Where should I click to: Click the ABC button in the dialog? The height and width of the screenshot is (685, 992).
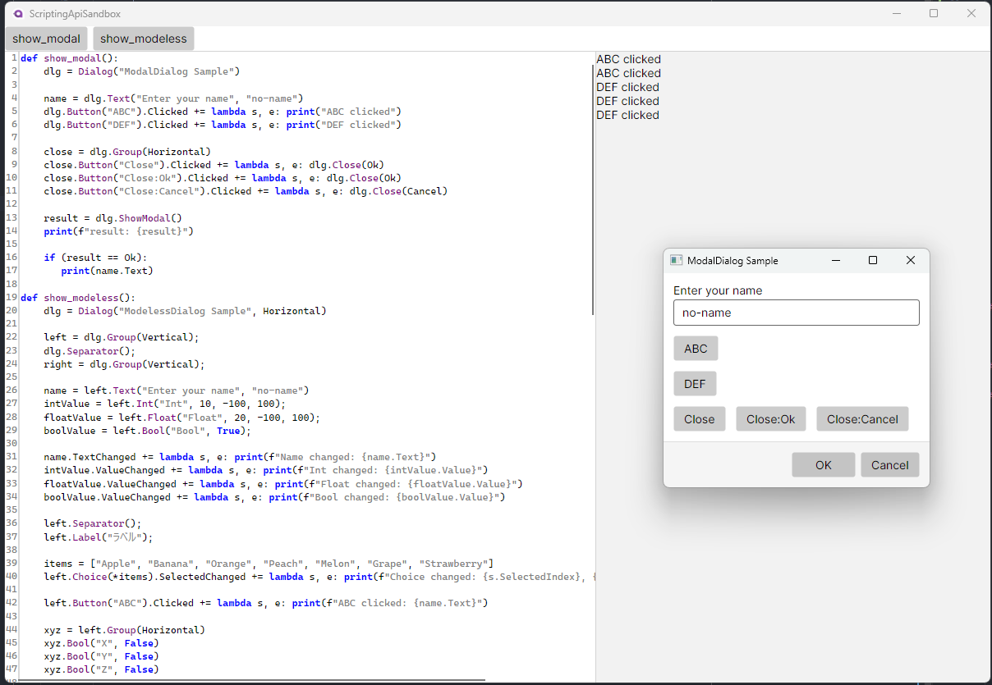(x=696, y=349)
